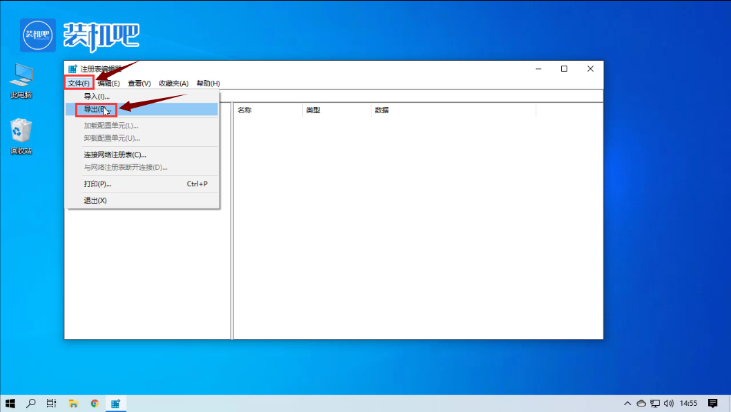The image size is (731, 412).
Task: Open the Task View icon on taskbar
Action: [x=51, y=403]
